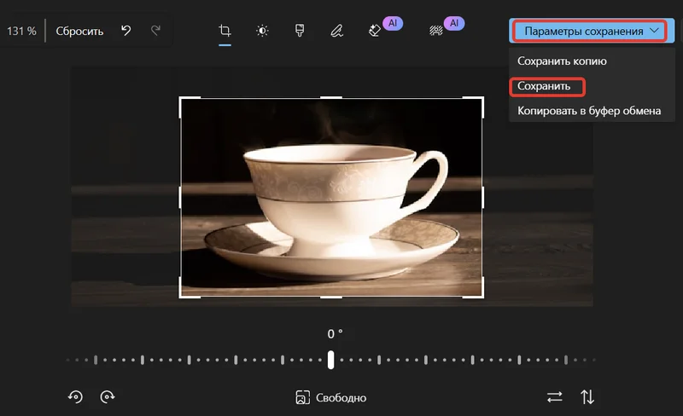Select the Crop tool
The height and width of the screenshot is (416, 683).
coord(225,32)
